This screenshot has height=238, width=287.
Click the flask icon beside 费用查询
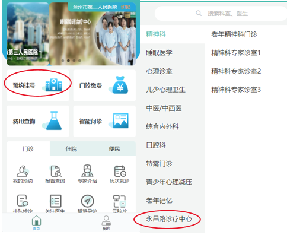click(x=54, y=120)
